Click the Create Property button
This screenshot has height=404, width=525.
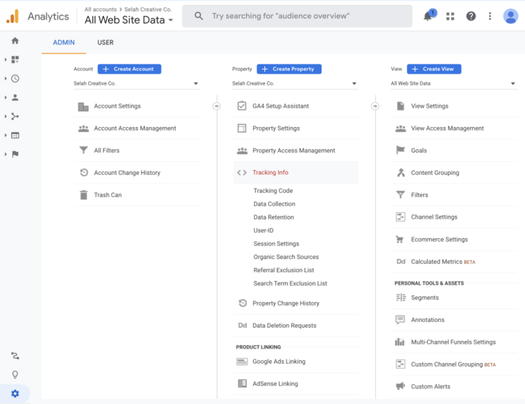pyautogui.click(x=288, y=69)
